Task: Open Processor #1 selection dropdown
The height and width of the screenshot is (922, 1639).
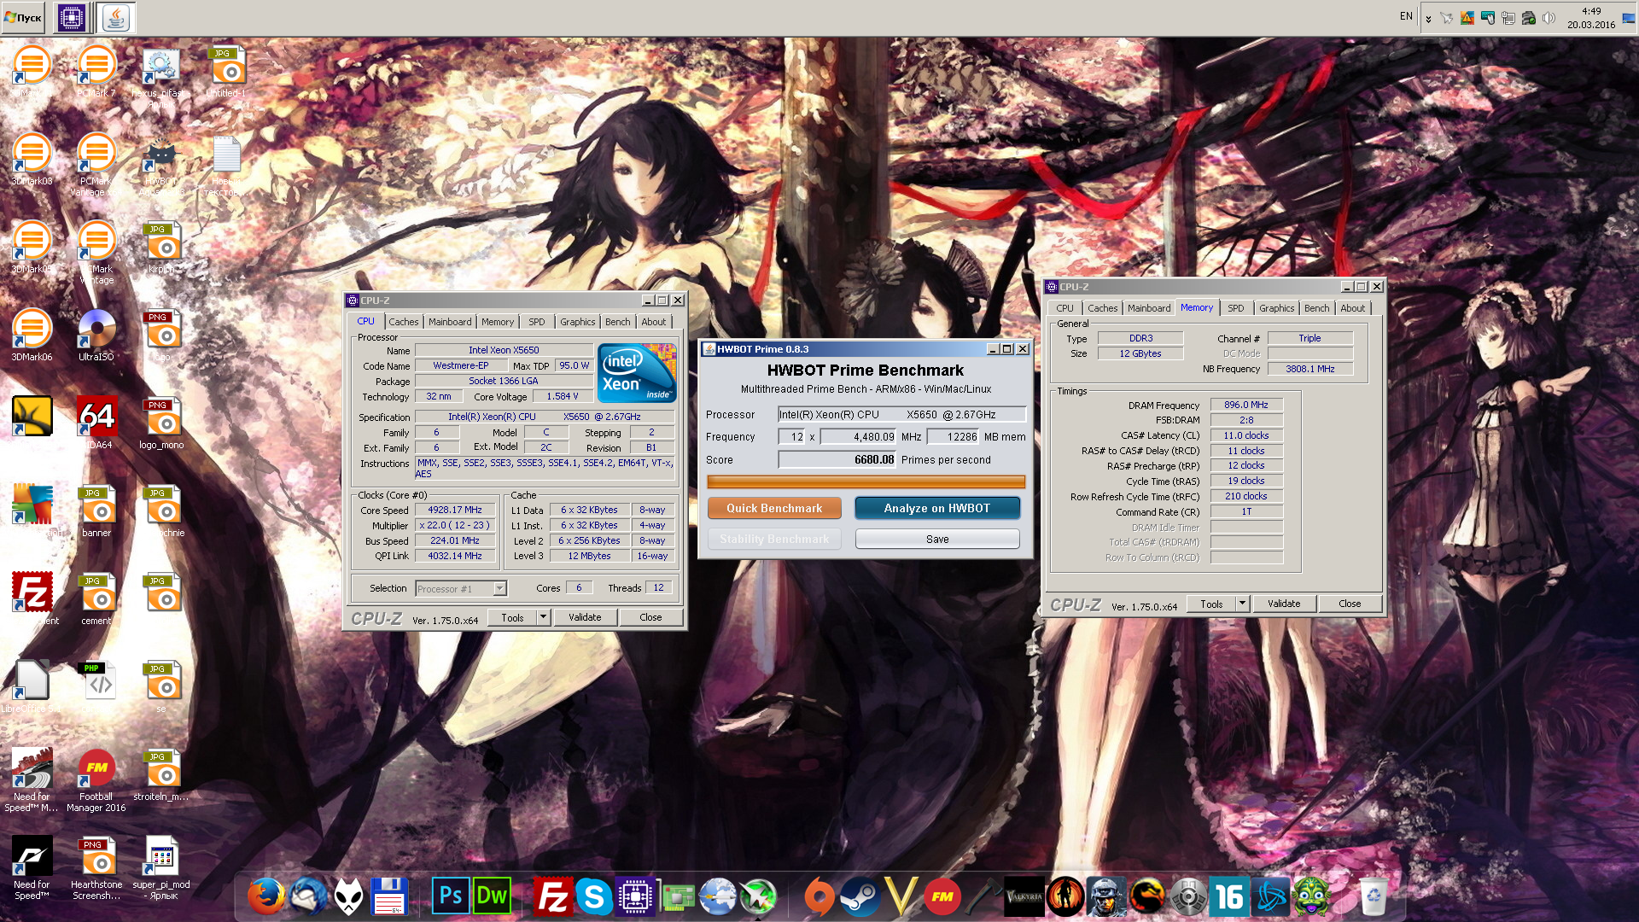Action: tap(461, 589)
